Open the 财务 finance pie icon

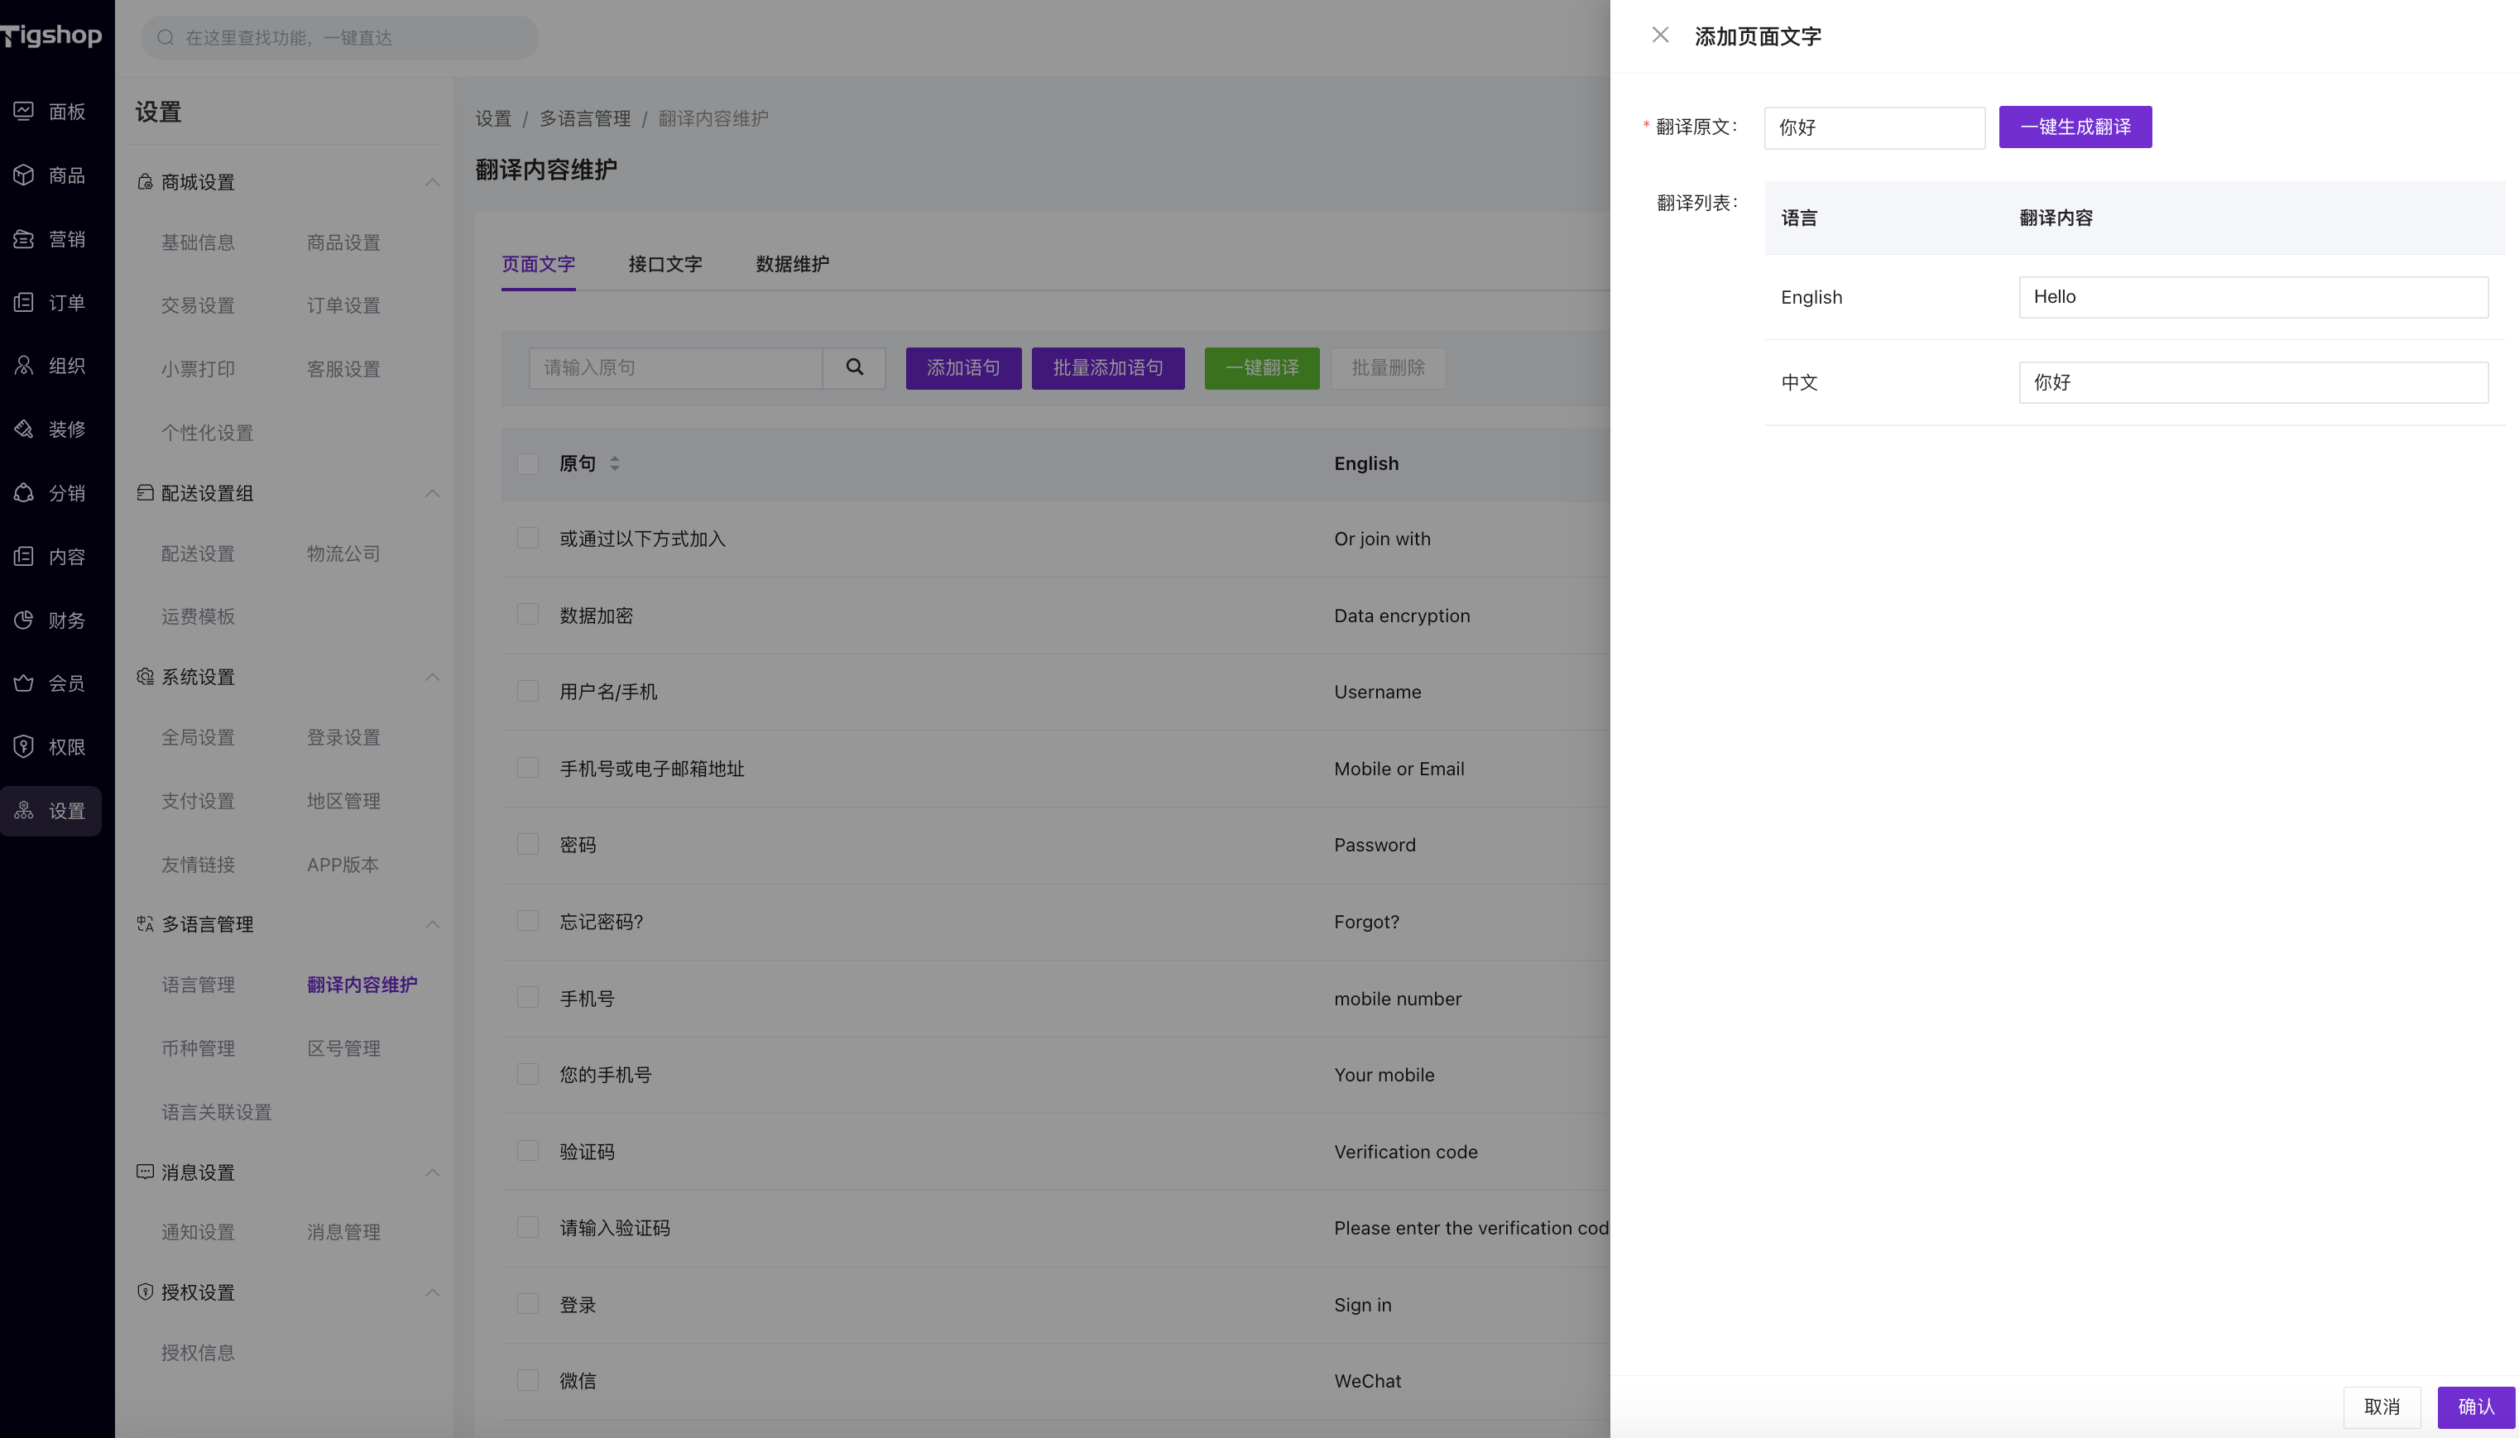tap(24, 621)
